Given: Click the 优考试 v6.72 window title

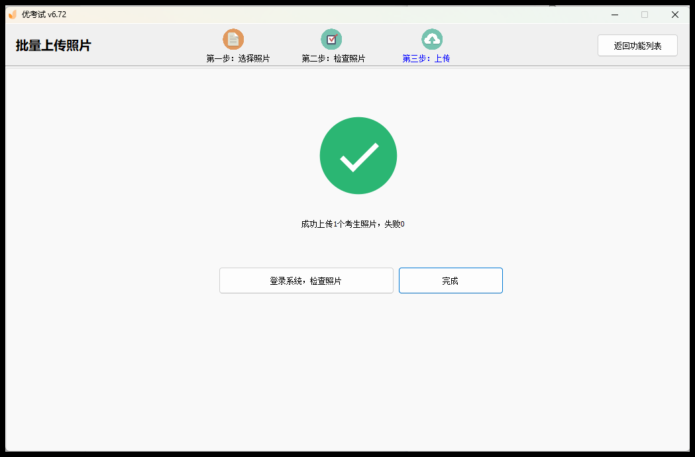Looking at the screenshot, I should click(x=44, y=15).
